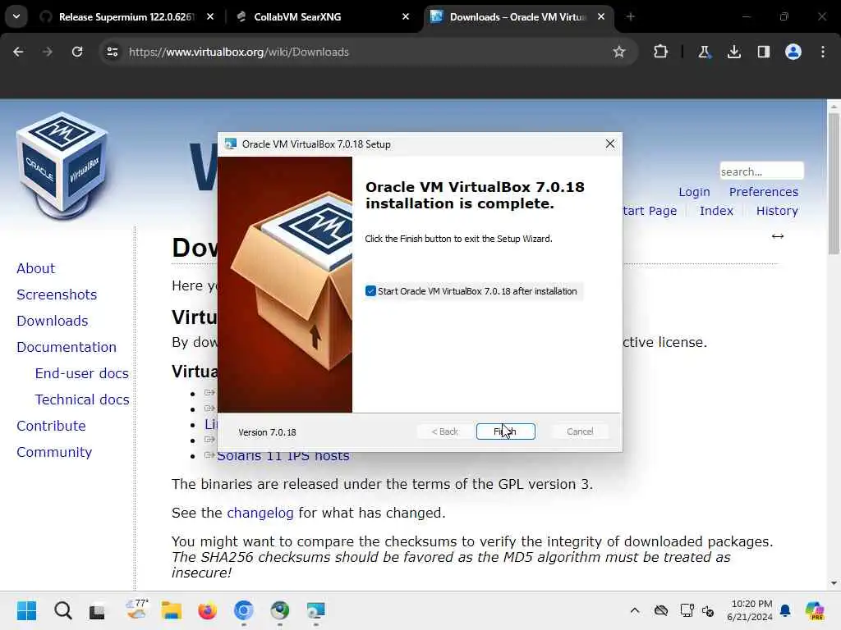841x630 pixels.
Task: Open Downloads in the sidebar
Action: 52,321
